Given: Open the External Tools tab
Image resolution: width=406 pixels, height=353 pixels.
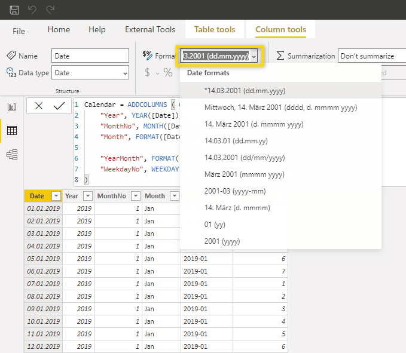Looking at the screenshot, I should click(150, 29).
